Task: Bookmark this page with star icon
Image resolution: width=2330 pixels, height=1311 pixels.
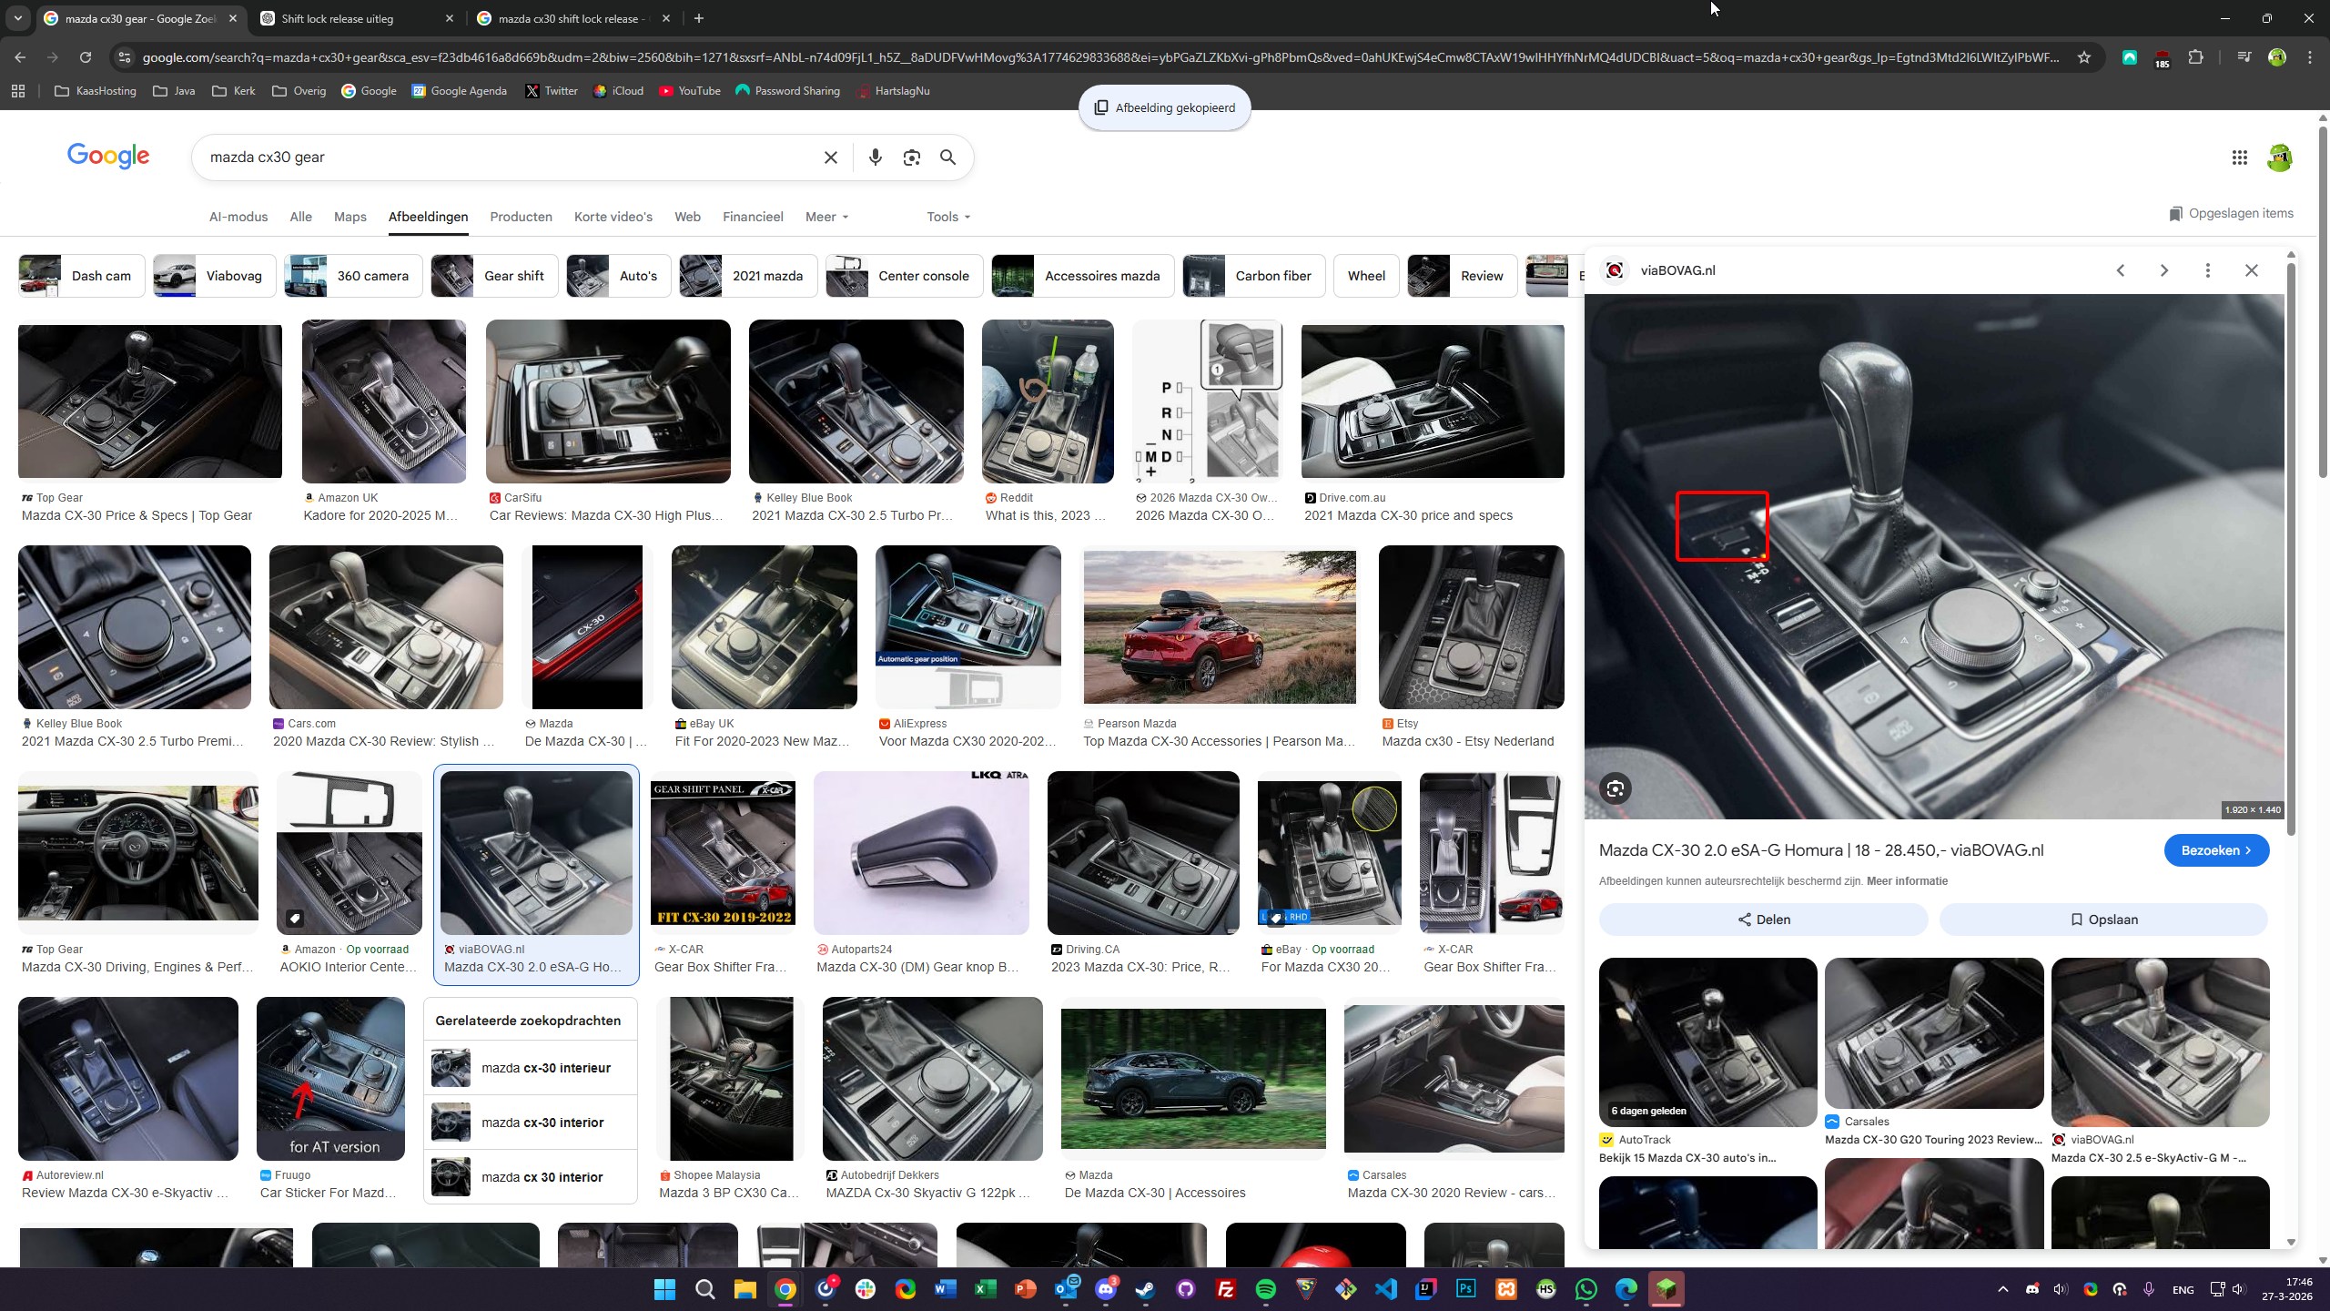Action: click(2084, 57)
